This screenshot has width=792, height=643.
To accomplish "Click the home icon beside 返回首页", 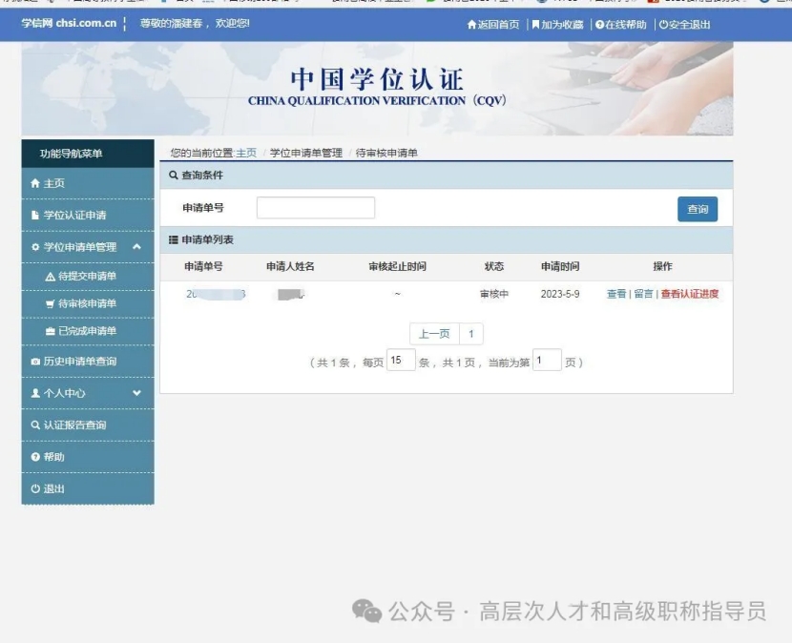I will pos(471,24).
